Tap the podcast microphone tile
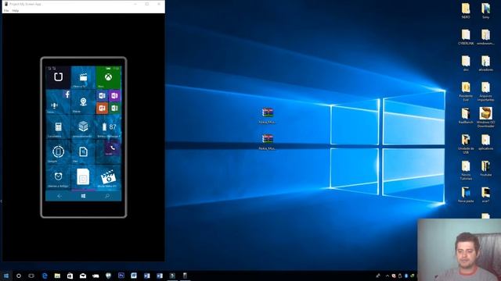Image resolution: width=501 pixels, height=281 pixels. [54, 106]
